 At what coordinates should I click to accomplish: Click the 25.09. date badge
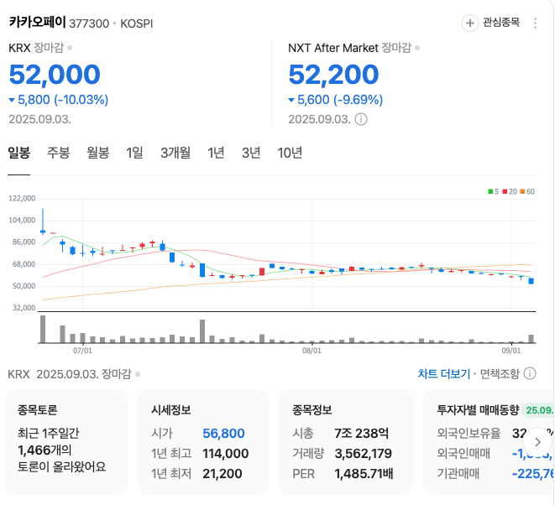(x=538, y=410)
